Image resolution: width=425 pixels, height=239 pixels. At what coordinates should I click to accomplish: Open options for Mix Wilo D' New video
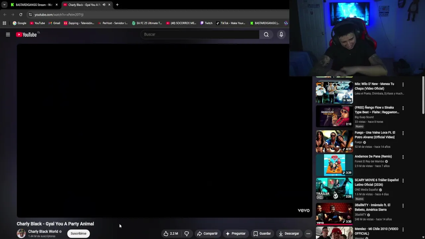pos(403,85)
